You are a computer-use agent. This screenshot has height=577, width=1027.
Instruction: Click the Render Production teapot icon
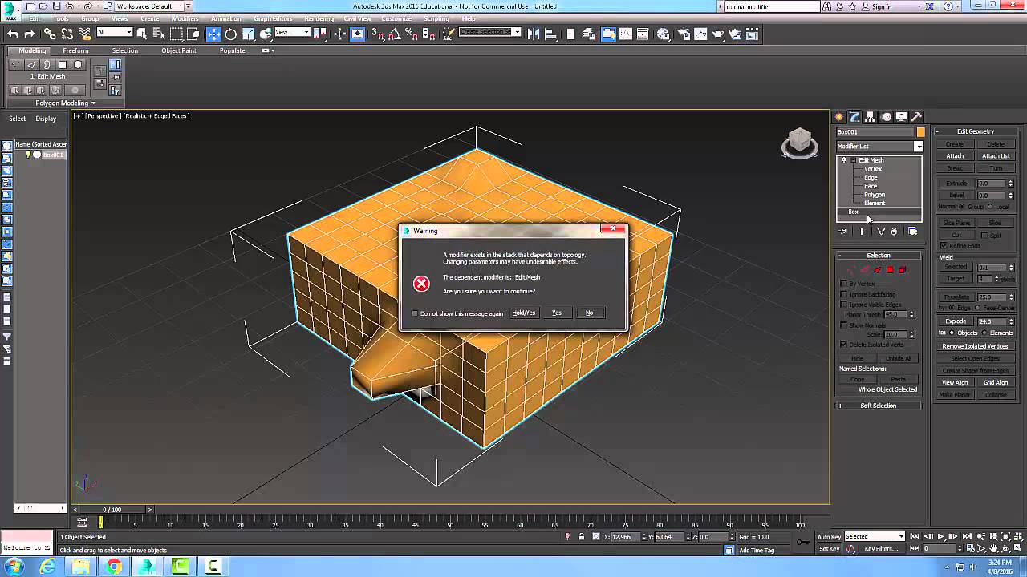pos(717,34)
